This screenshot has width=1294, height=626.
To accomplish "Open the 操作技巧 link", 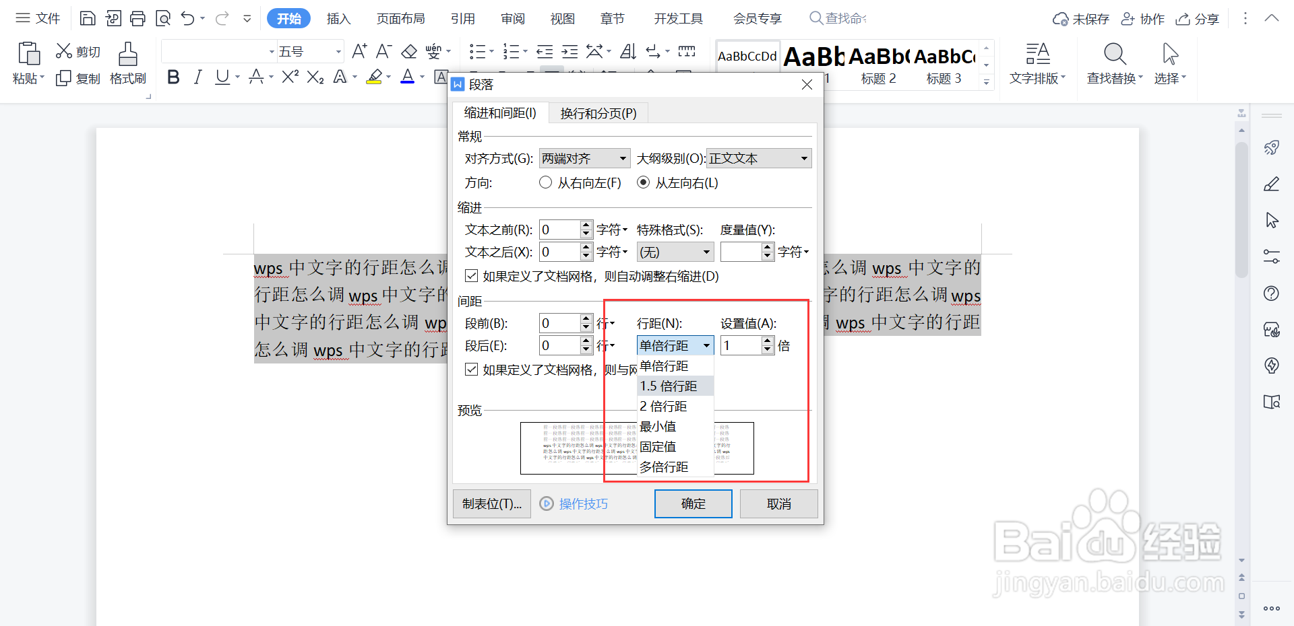I will pos(574,503).
